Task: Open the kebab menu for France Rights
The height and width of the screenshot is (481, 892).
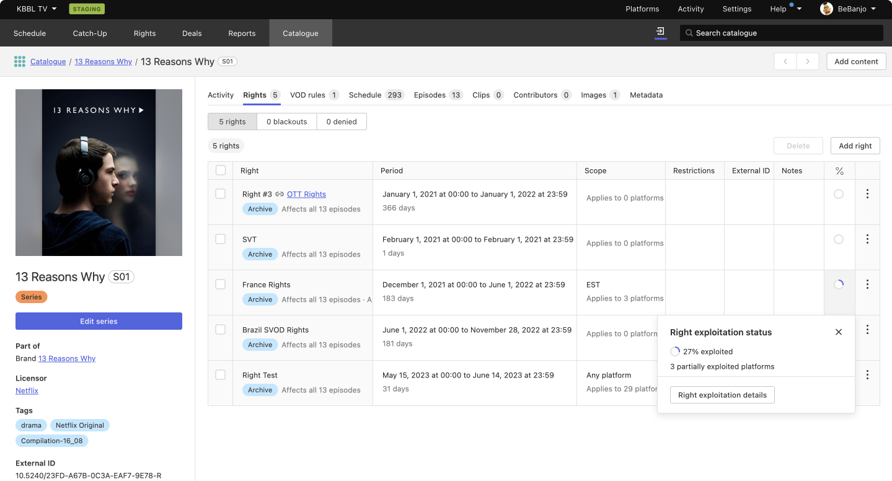Action: pos(867,285)
